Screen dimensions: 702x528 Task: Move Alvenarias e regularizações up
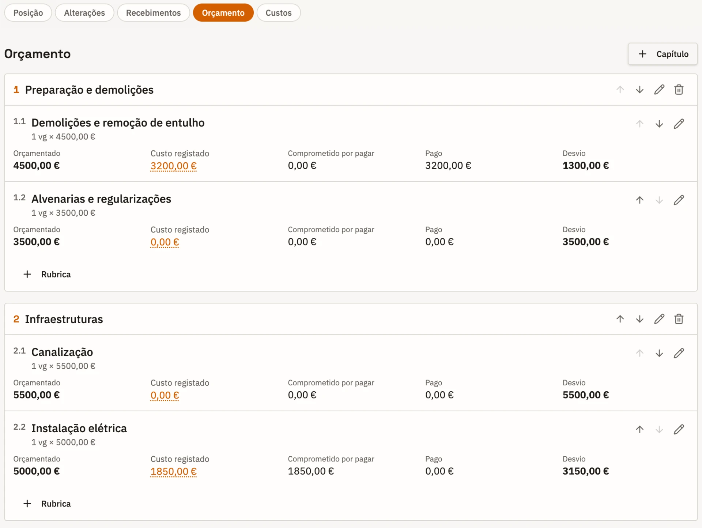click(639, 200)
